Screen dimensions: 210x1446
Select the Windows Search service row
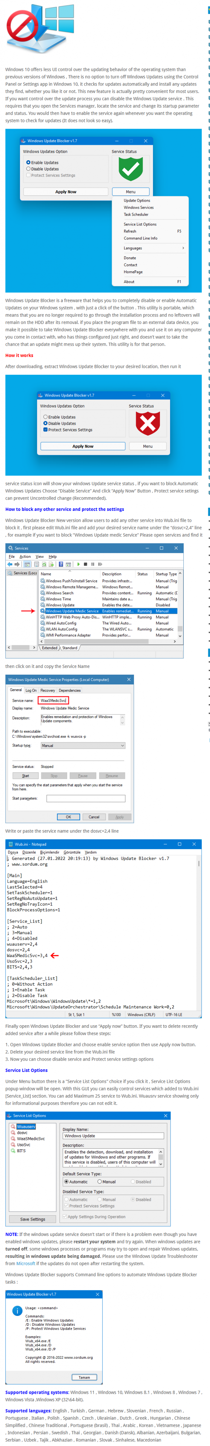tap(108, 593)
